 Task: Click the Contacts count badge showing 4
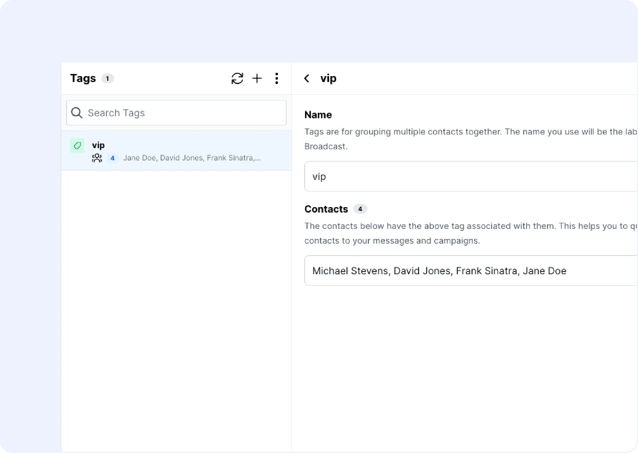[x=360, y=209]
